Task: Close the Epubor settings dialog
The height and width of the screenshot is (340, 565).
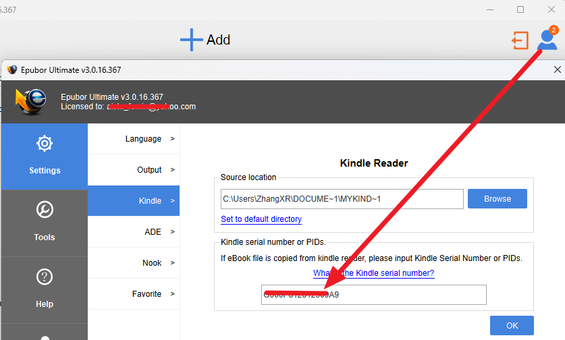Action: click(x=557, y=69)
